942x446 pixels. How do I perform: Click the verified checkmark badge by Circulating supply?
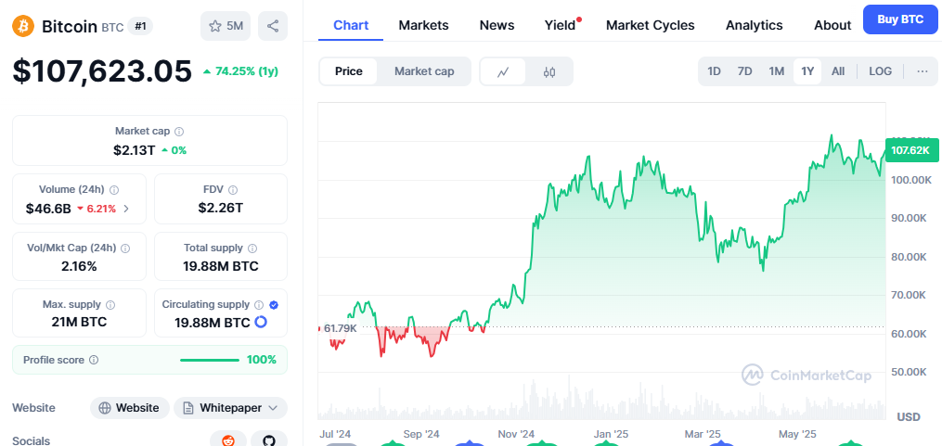(x=274, y=305)
